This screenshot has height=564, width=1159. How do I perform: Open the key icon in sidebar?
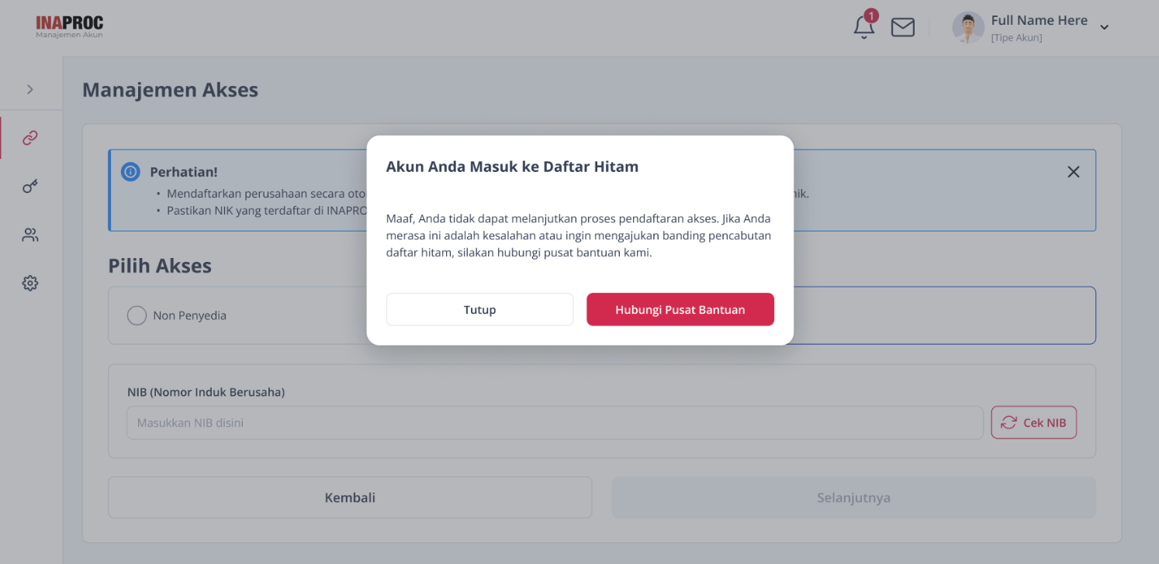[x=30, y=186]
